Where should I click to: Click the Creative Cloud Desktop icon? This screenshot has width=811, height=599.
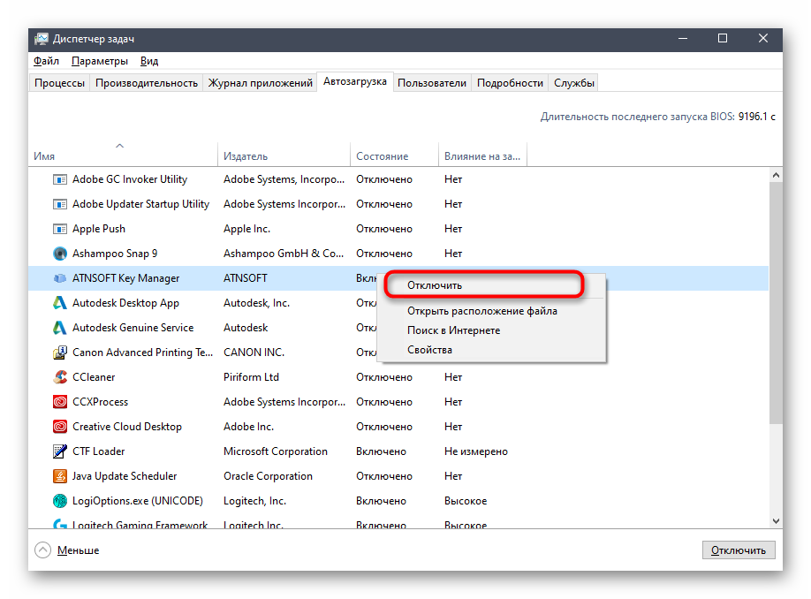(x=59, y=427)
